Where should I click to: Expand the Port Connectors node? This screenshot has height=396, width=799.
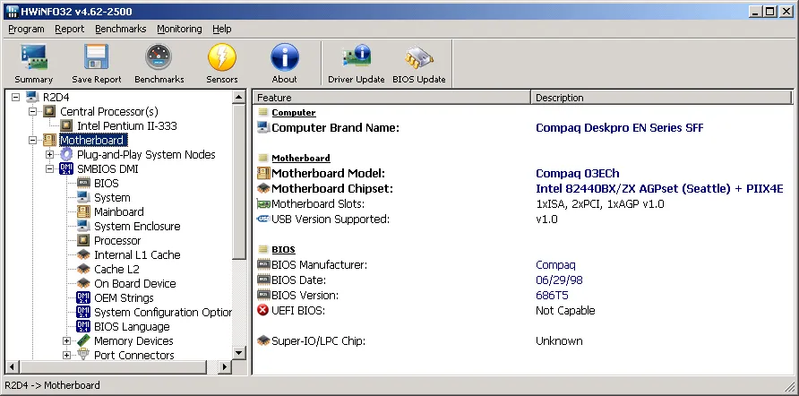point(67,355)
